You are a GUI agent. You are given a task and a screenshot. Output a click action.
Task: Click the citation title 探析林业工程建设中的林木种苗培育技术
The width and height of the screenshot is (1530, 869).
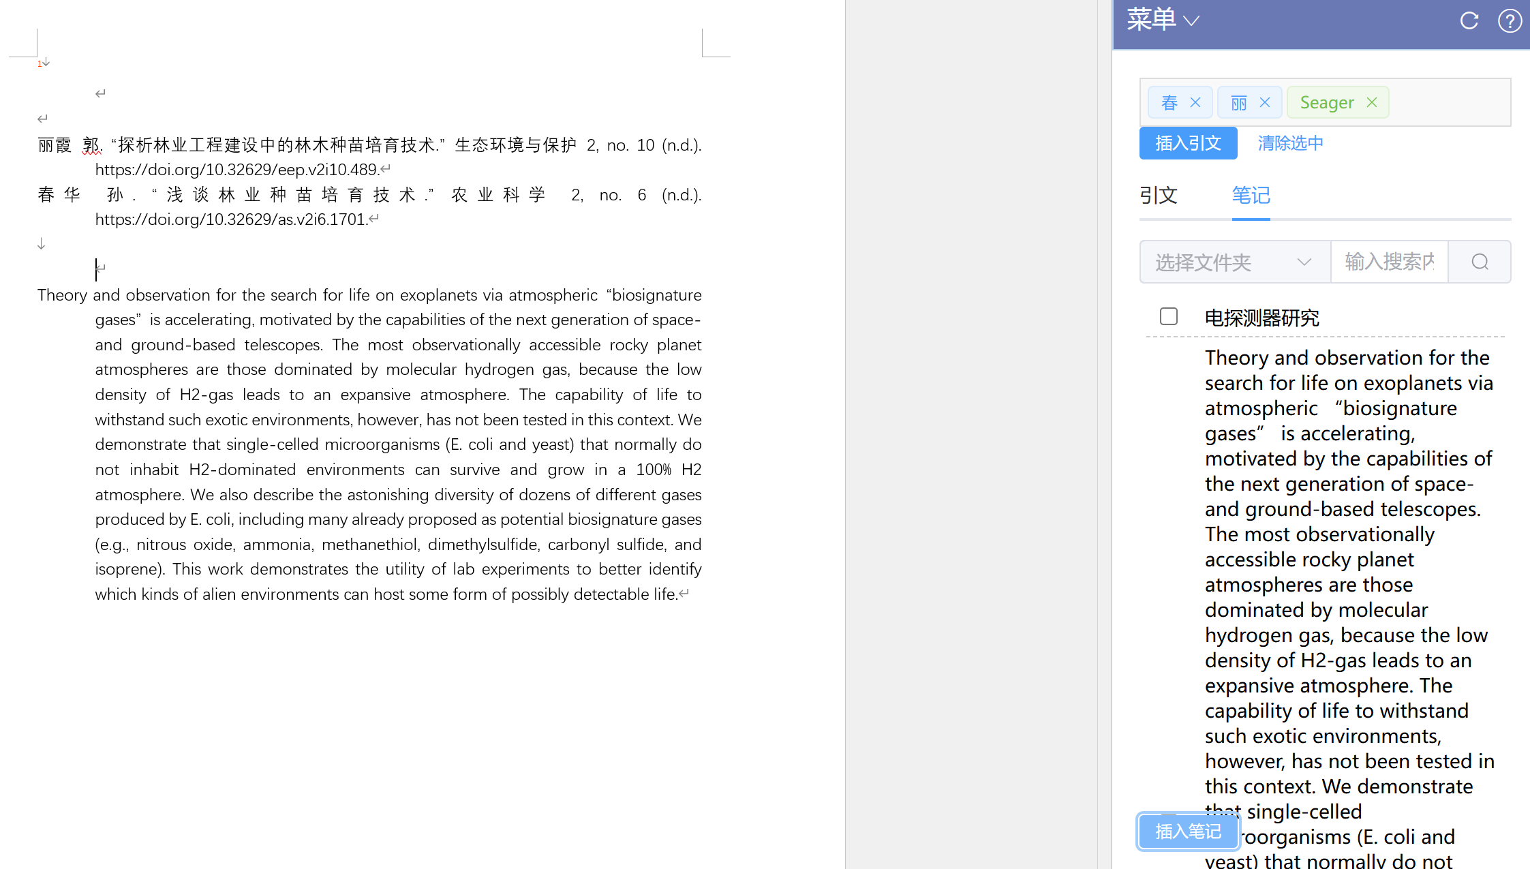coord(277,145)
